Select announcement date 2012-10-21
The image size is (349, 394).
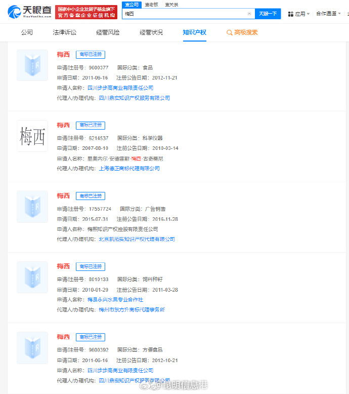point(165,361)
